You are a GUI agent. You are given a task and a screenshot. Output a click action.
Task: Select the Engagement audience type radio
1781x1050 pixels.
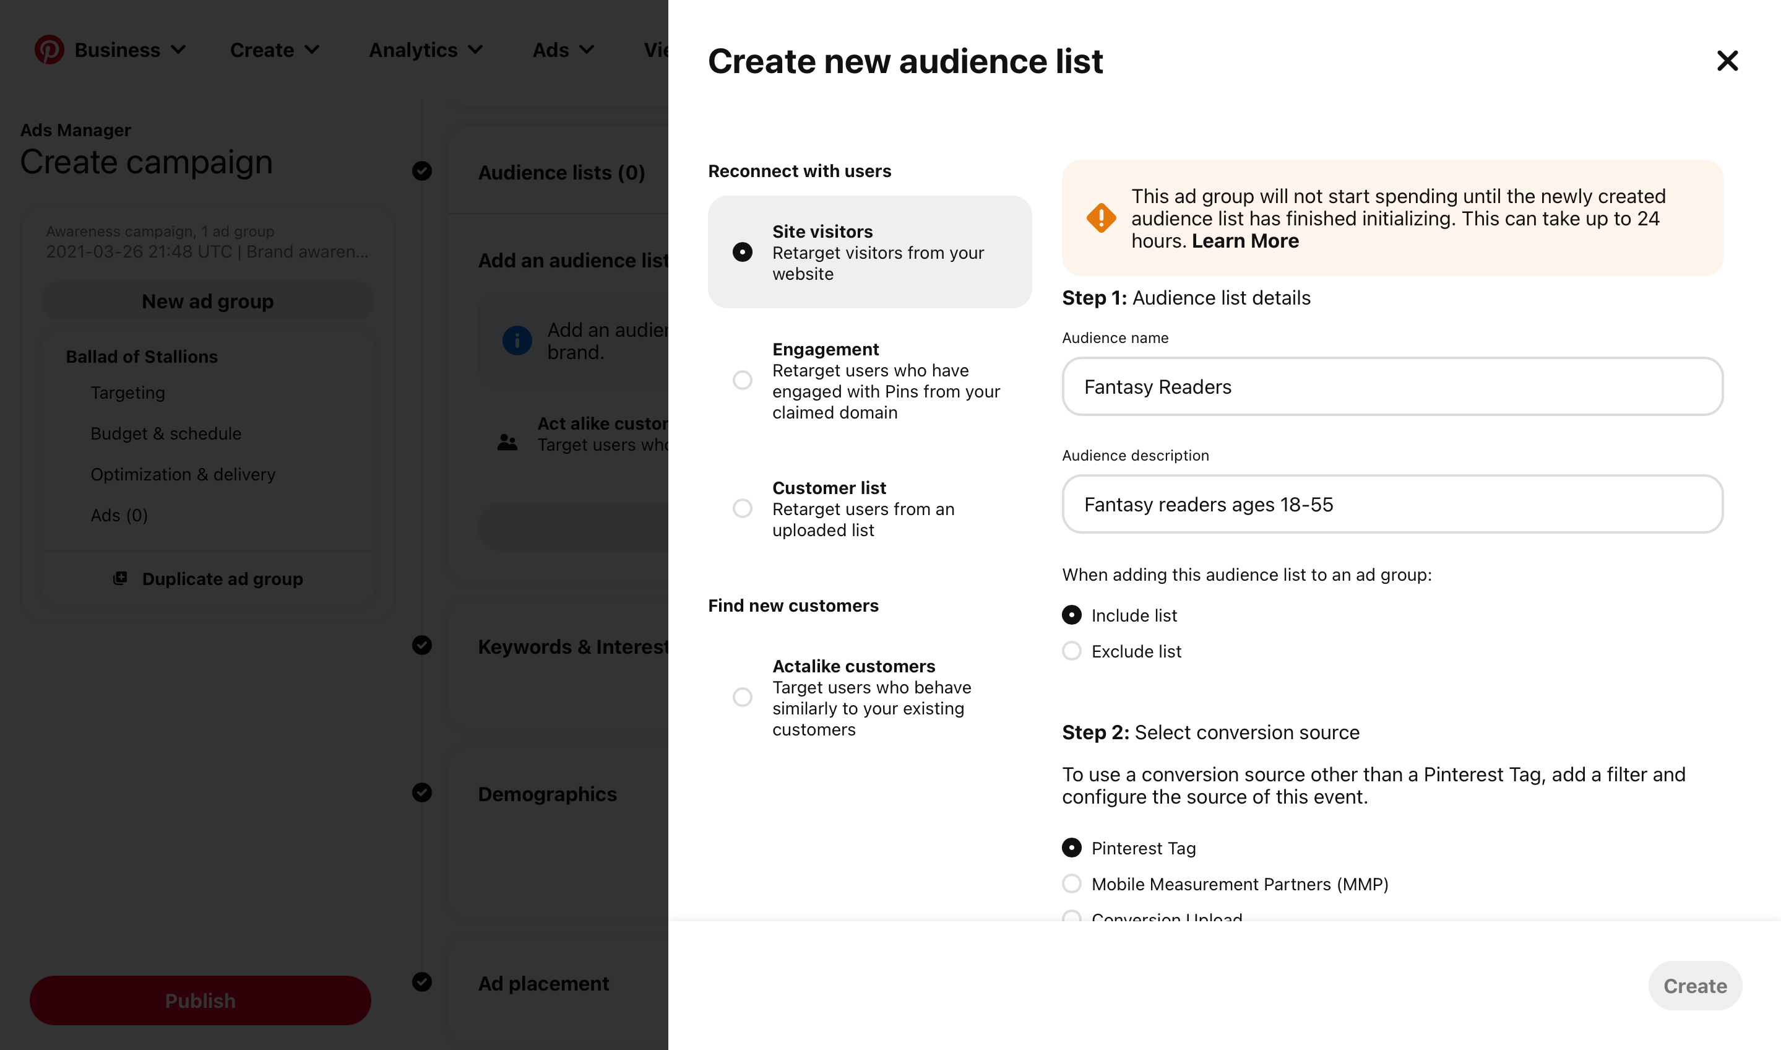click(x=742, y=380)
